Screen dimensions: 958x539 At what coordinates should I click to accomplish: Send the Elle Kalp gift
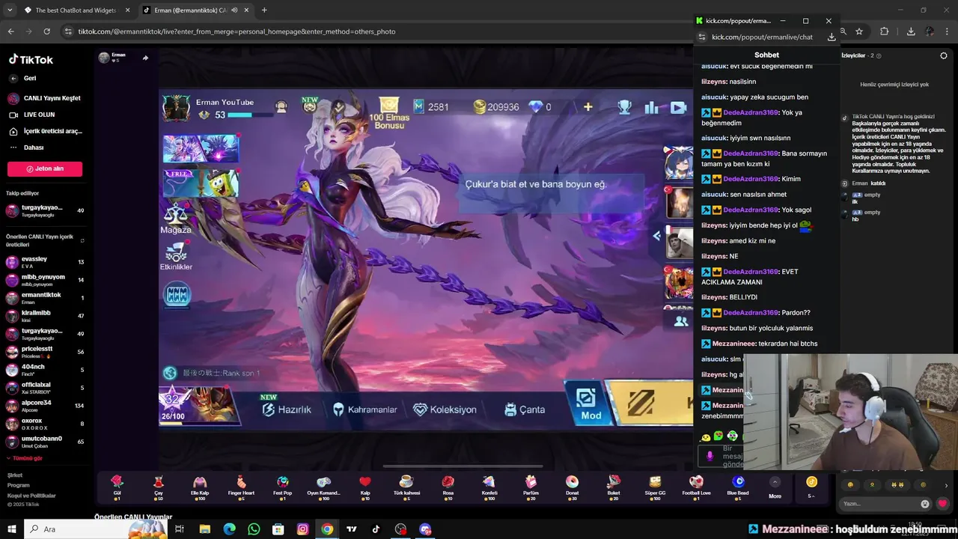[x=200, y=486]
